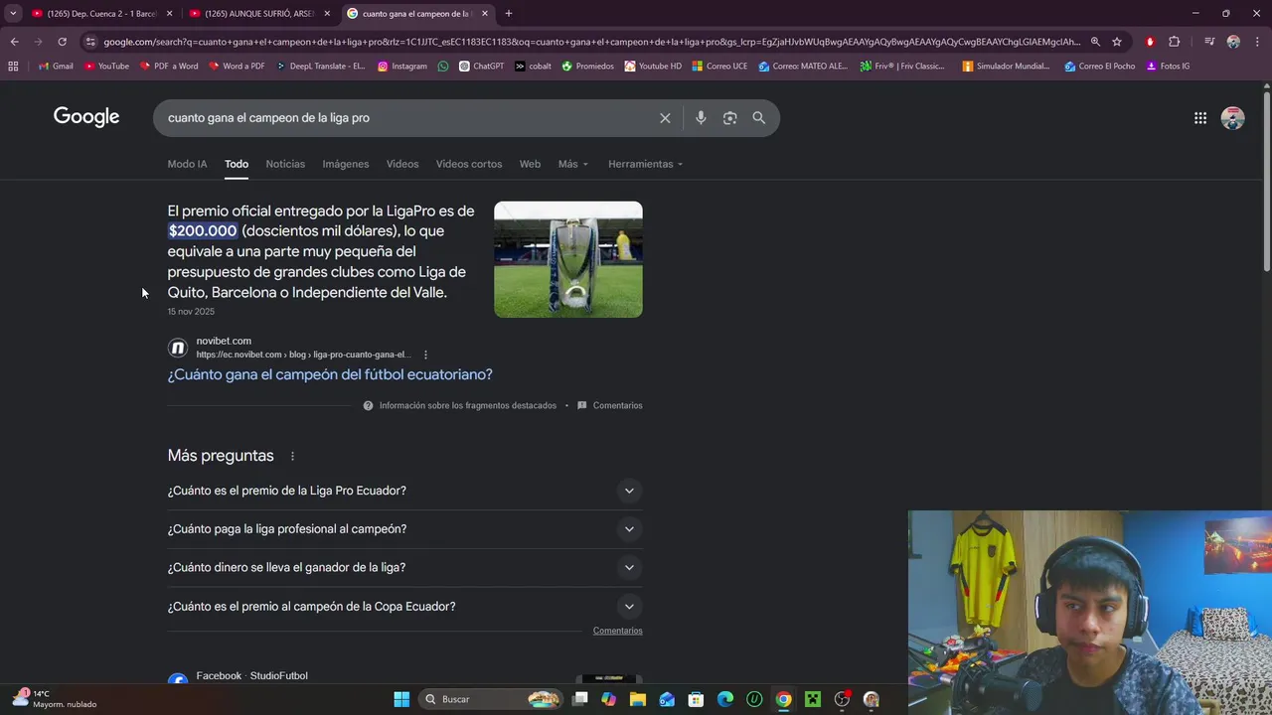
Task: Open the three-dot menu beside novibet.com result
Action: pos(425,355)
